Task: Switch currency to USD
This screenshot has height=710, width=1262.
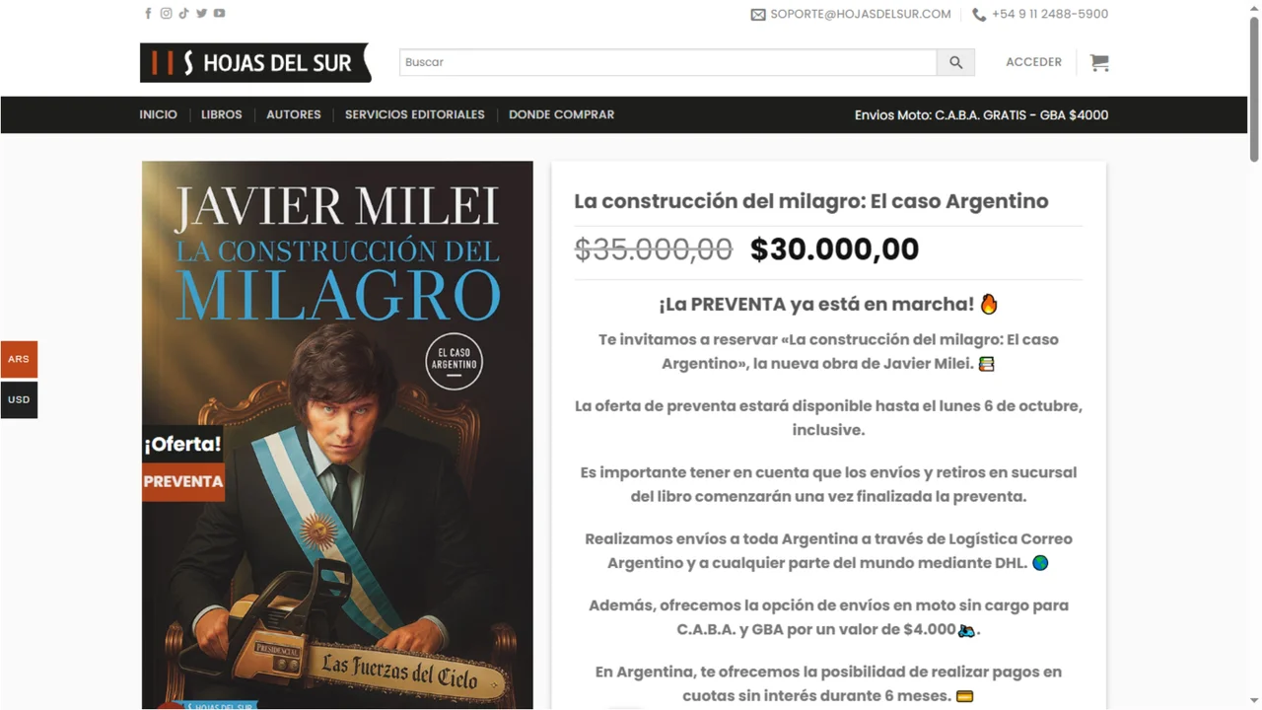Action: pyautogui.click(x=19, y=399)
